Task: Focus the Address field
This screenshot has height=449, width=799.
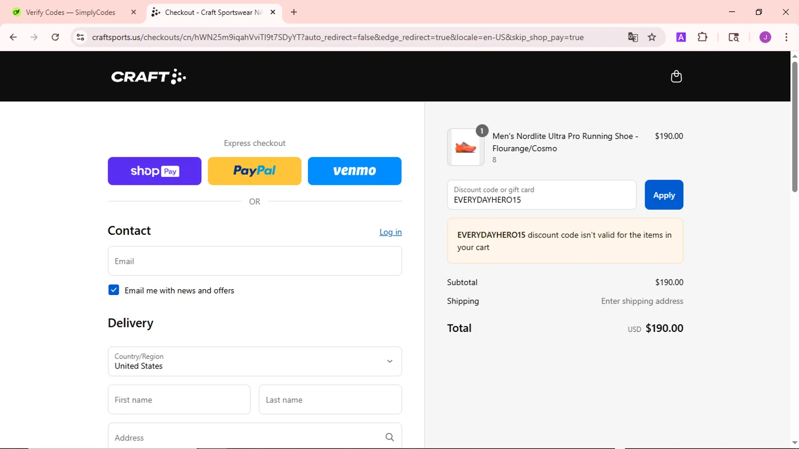Action: 255,437
